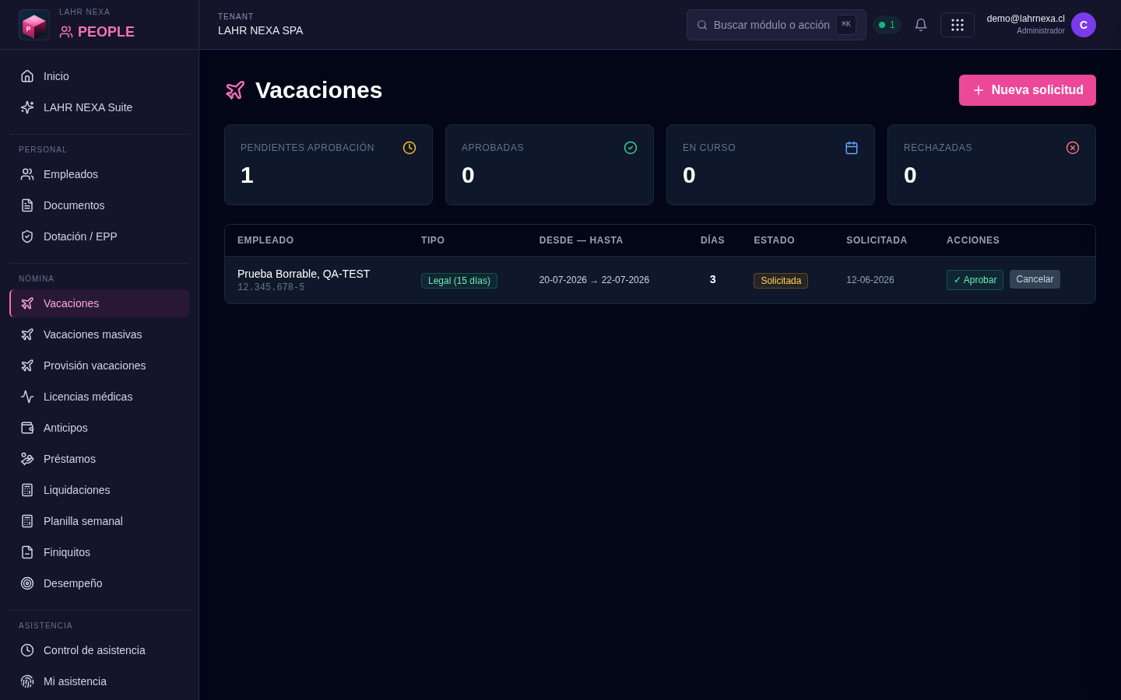
Task: Open Vacaciones masivas in sidebar
Action: pyautogui.click(x=100, y=334)
